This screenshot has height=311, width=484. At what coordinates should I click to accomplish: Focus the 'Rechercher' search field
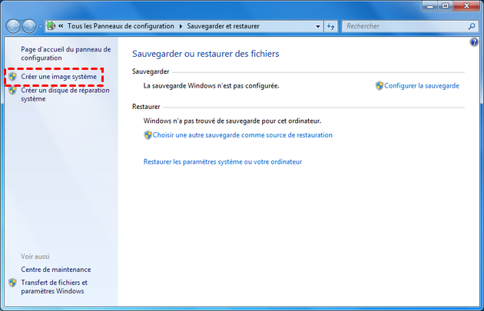pyautogui.click(x=404, y=26)
